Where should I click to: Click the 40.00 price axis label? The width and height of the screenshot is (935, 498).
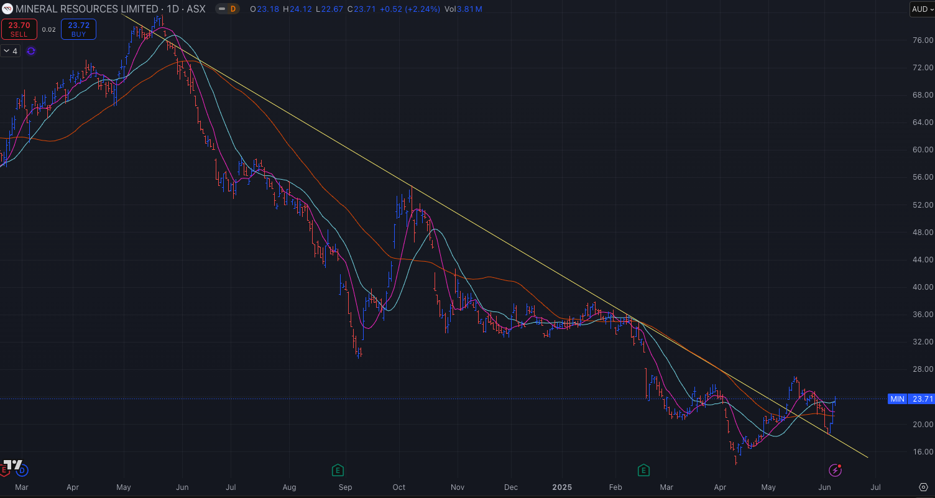tap(922, 287)
